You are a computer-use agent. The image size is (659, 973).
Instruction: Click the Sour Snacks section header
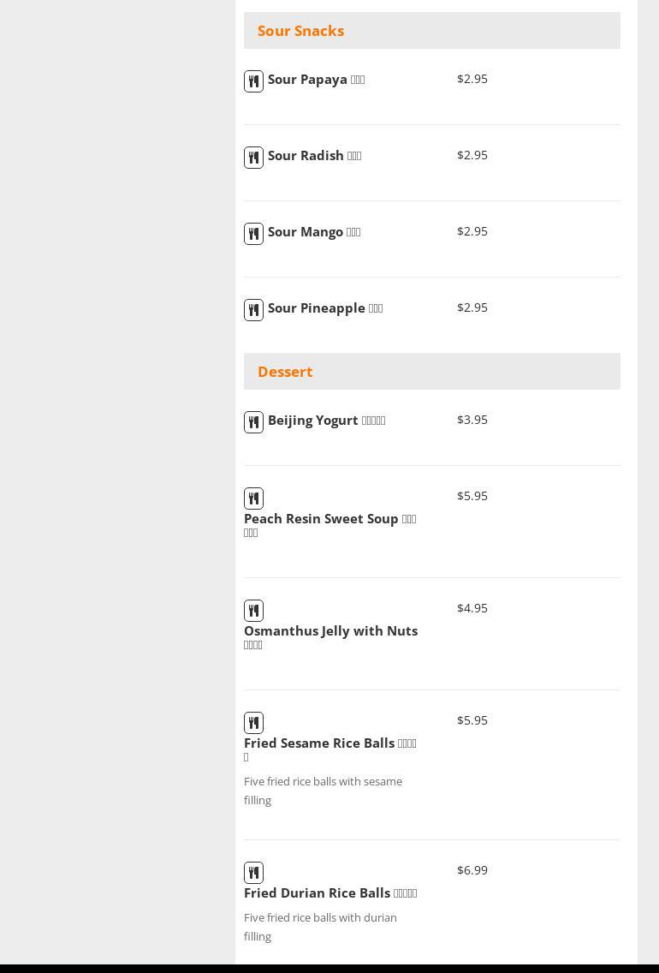pyautogui.click(x=300, y=31)
